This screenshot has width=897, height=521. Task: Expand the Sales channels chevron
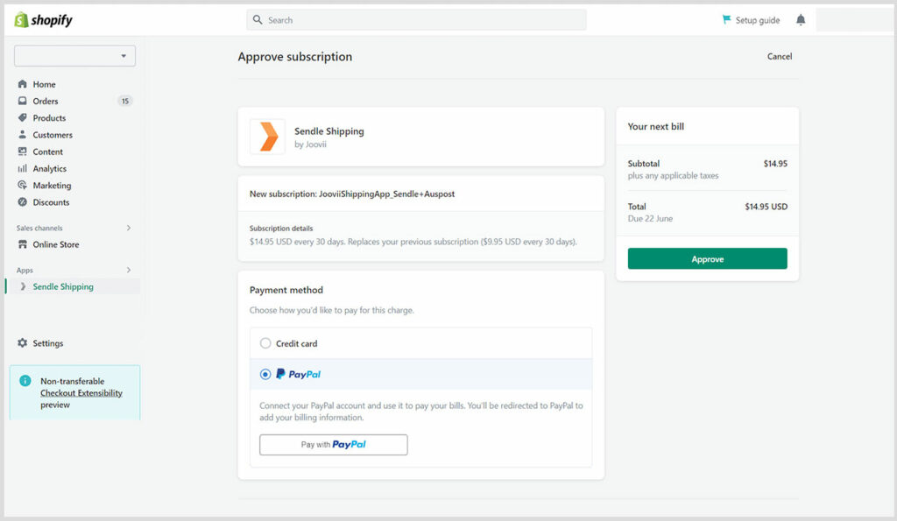pyautogui.click(x=129, y=228)
